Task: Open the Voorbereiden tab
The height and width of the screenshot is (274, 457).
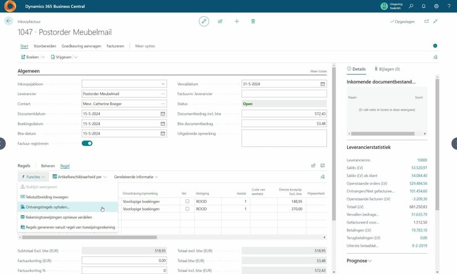Action: pyautogui.click(x=45, y=46)
